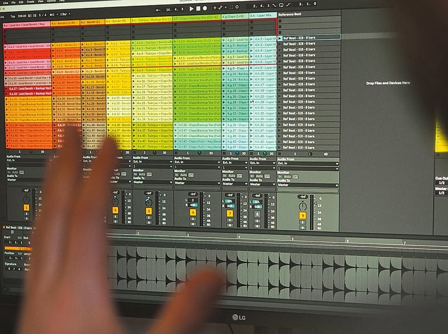
Task: Open Audio To 'Master' dropdown on Reference Beat
Action: (x=308, y=185)
